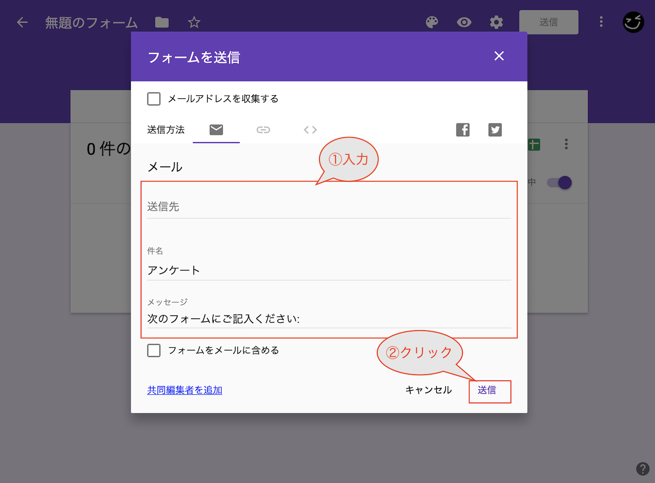Click the 送信先 recipient input field
The image size is (655, 483).
[x=329, y=207]
